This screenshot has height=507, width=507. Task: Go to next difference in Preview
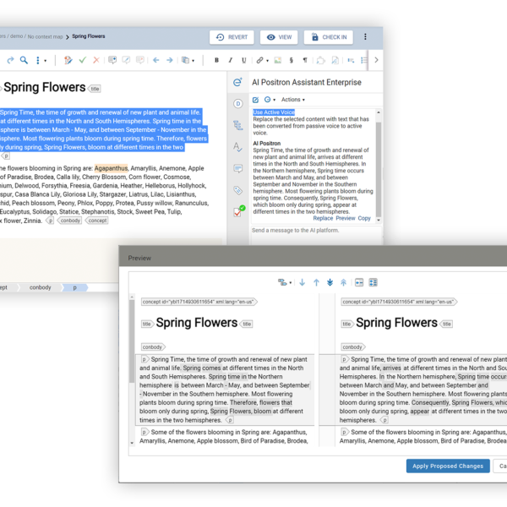(303, 282)
